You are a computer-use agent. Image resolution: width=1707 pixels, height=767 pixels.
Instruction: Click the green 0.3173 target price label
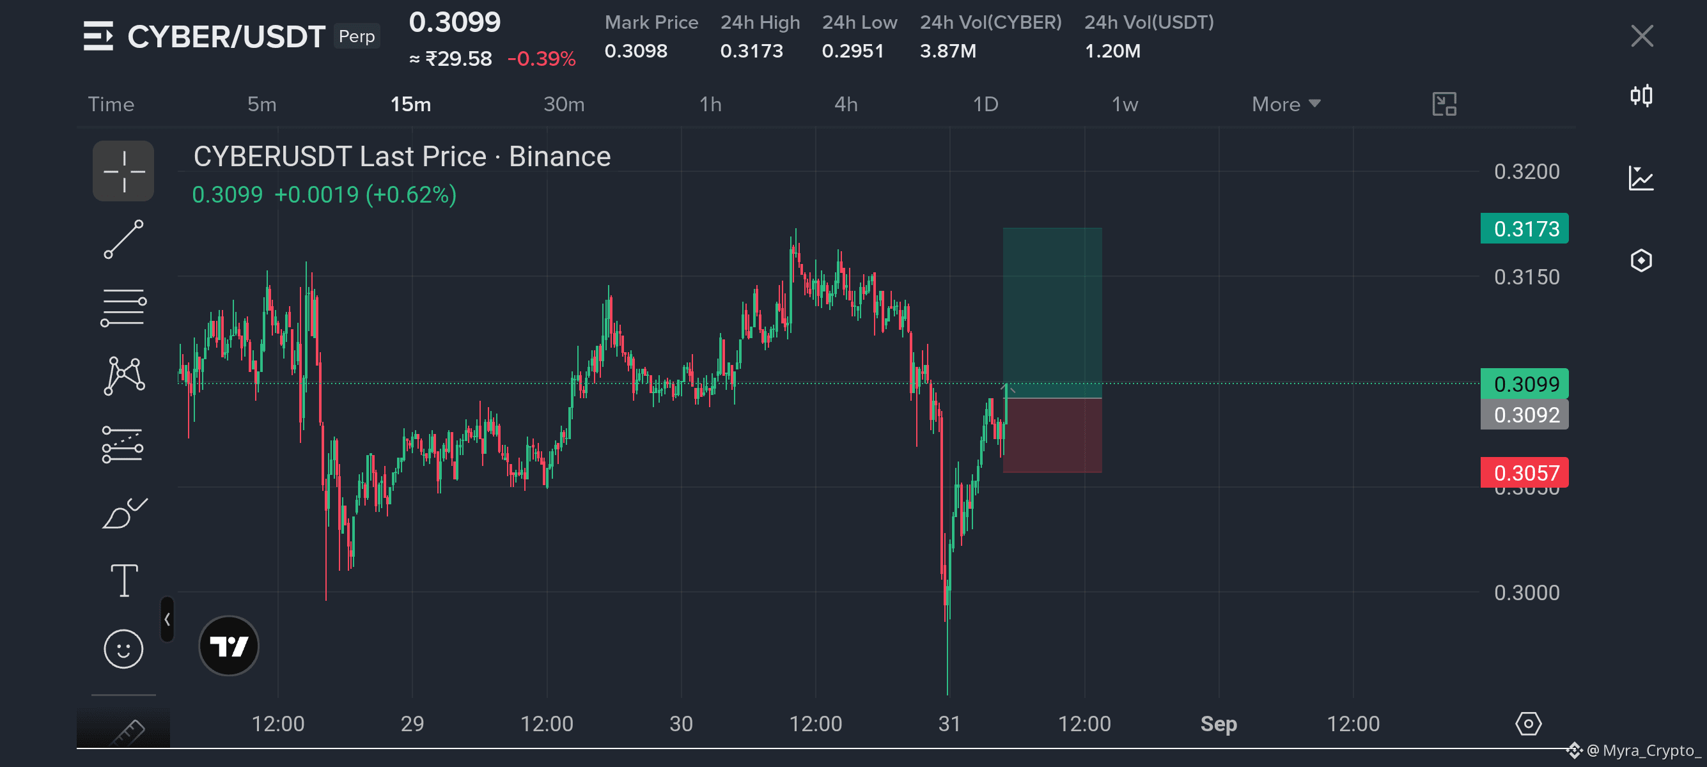(1524, 229)
